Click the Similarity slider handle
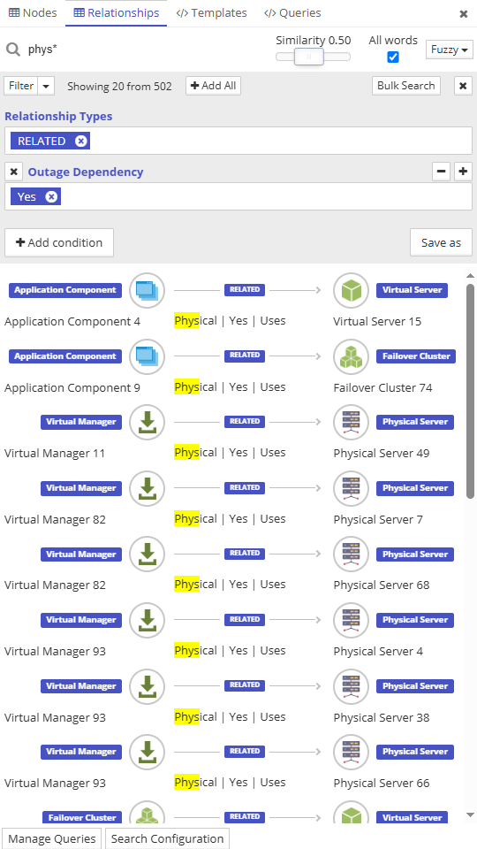 click(x=309, y=57)
